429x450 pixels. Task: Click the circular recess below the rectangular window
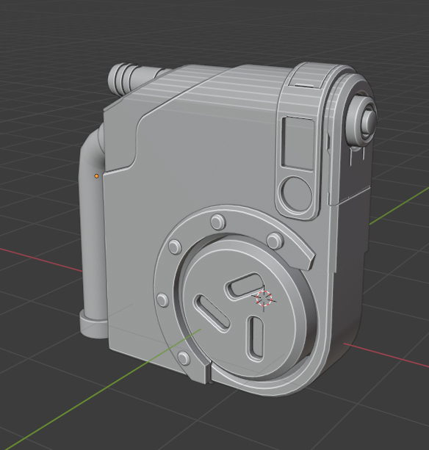tap(297, 195)
